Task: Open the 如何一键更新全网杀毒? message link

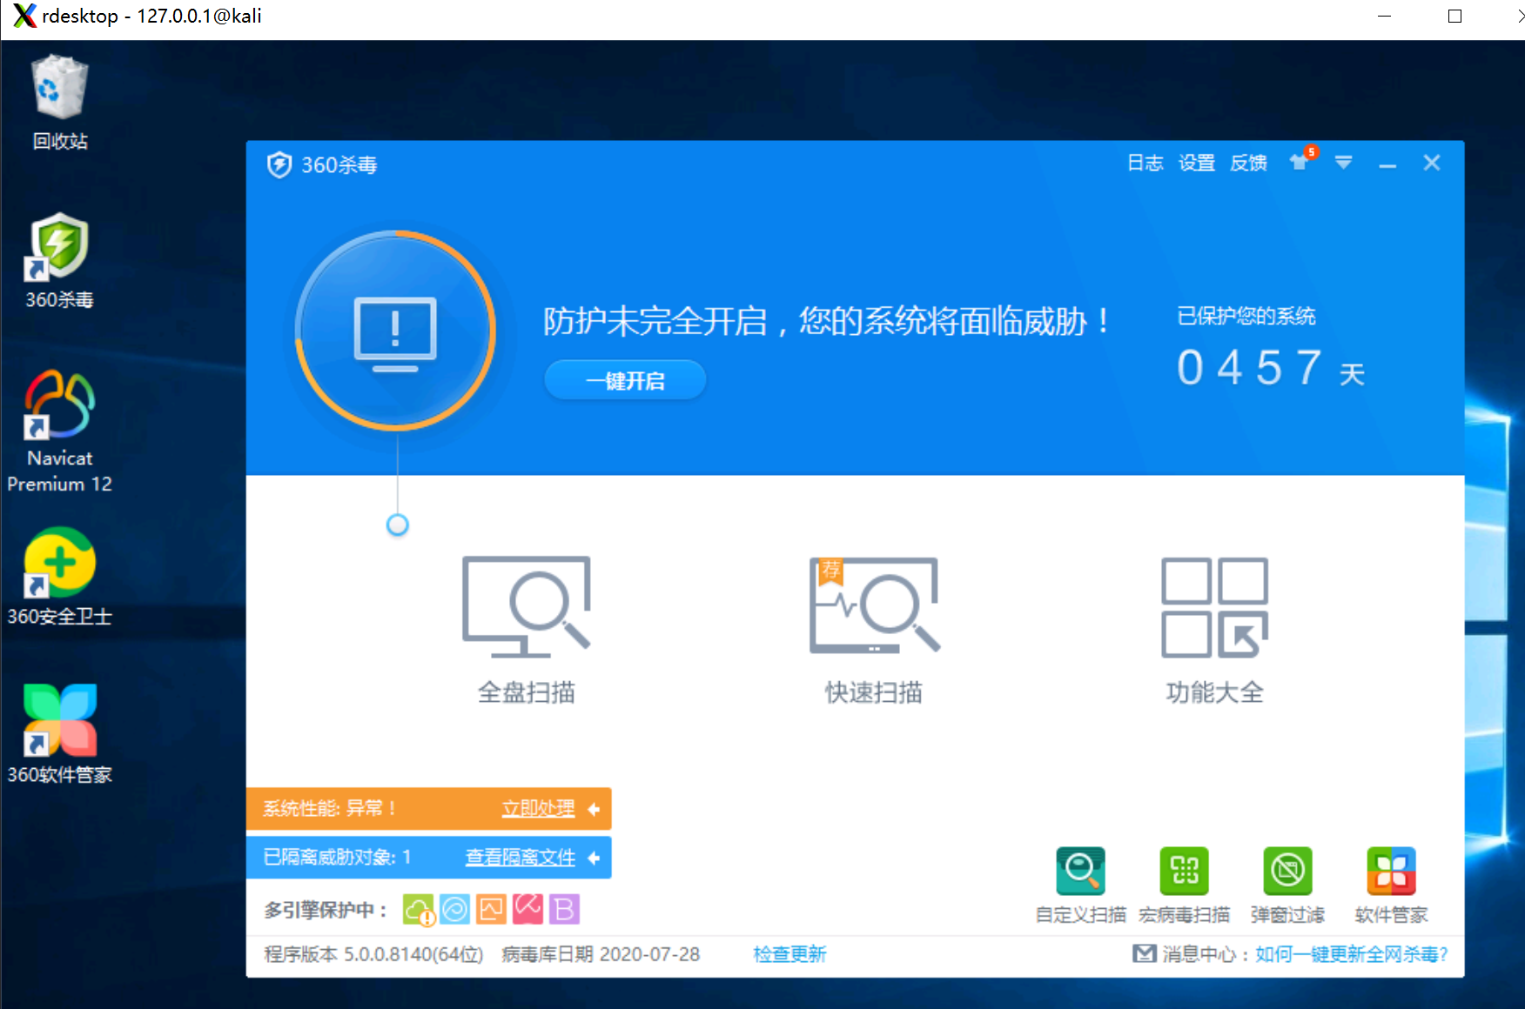Action: (1351, 954)
